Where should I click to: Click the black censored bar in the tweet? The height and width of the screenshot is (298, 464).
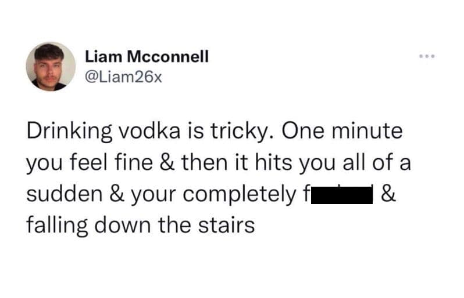[x=343, y=195]
